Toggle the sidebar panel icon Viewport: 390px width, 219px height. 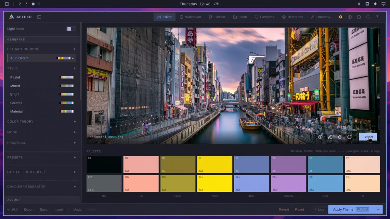[x=39, y=17]
